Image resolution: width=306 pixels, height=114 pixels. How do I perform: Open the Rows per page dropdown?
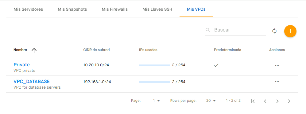point(211,101)
